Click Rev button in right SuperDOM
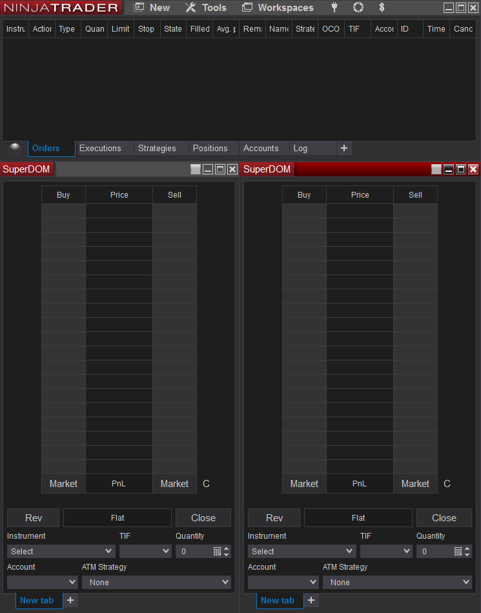The image size is (481, 613). click(274, 517)
